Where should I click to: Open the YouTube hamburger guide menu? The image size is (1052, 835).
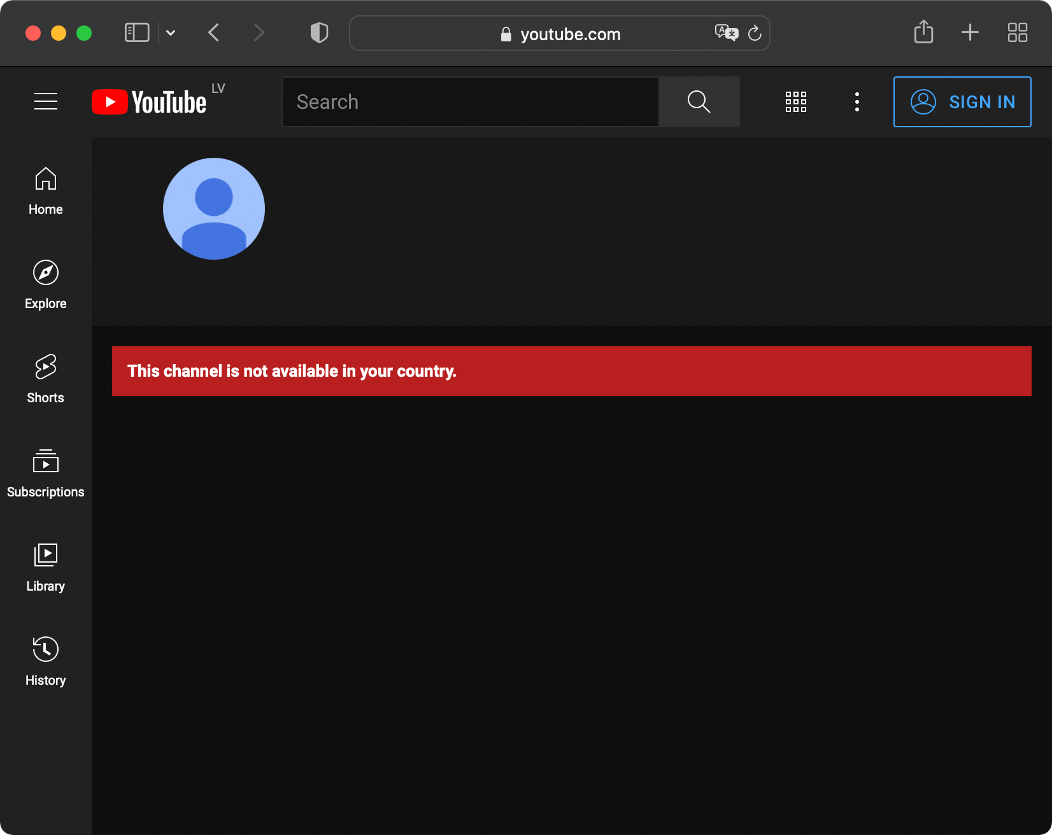point(46,101)
